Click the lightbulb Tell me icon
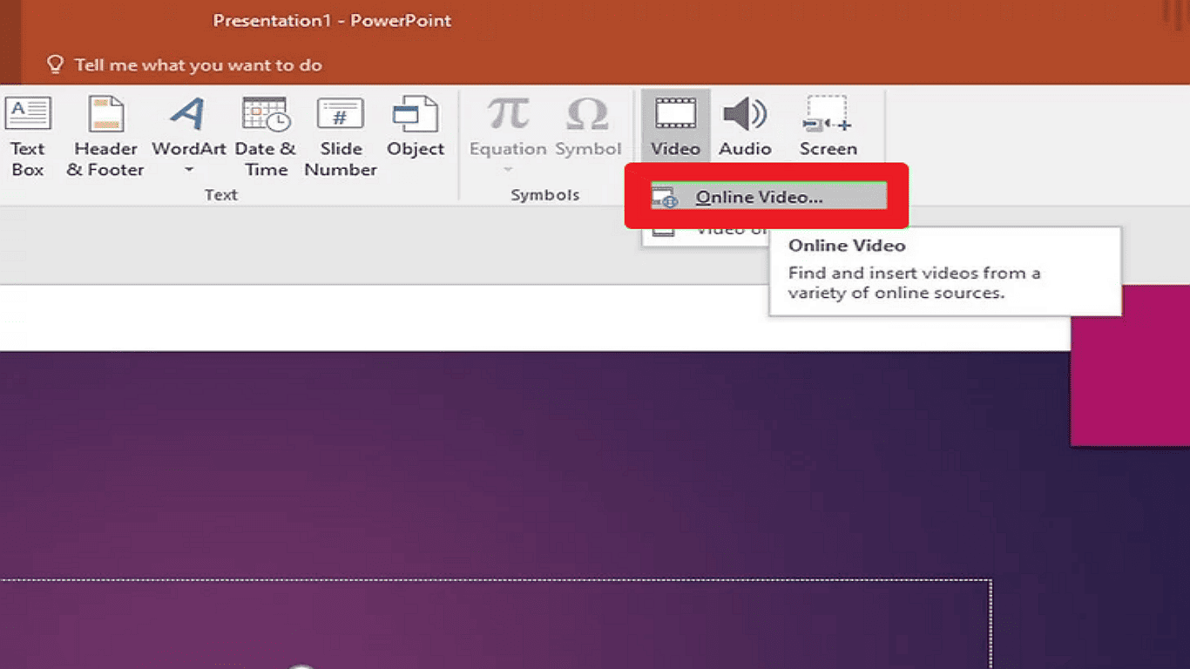The width and height of the screenshot is (1190, 669). pyautogui.click(x=56, y=64)
